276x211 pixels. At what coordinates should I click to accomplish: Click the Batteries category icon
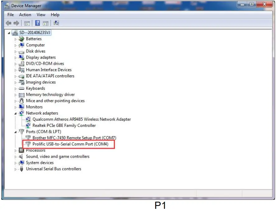[x=21, y=39]
